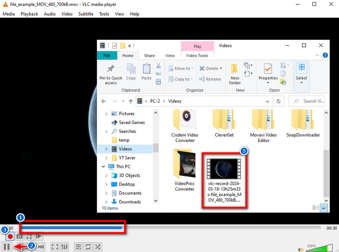Go back in File Explorer
339x252 pixels.
(x=103, y=101)
